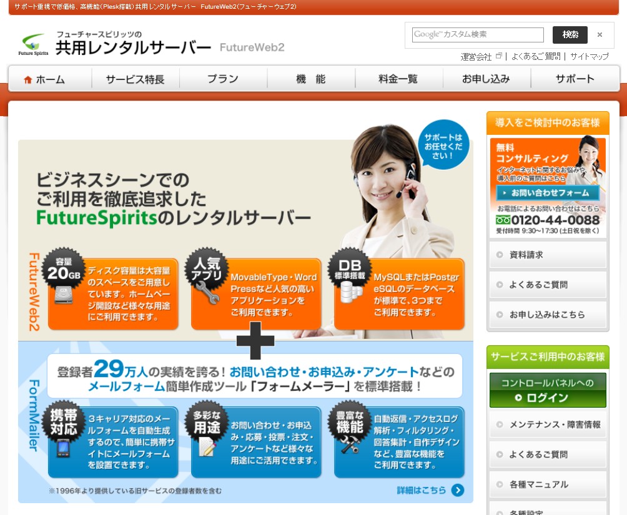Open the サポート menu
This screenshot has height=515, width=627.
[x=575, y=79]
